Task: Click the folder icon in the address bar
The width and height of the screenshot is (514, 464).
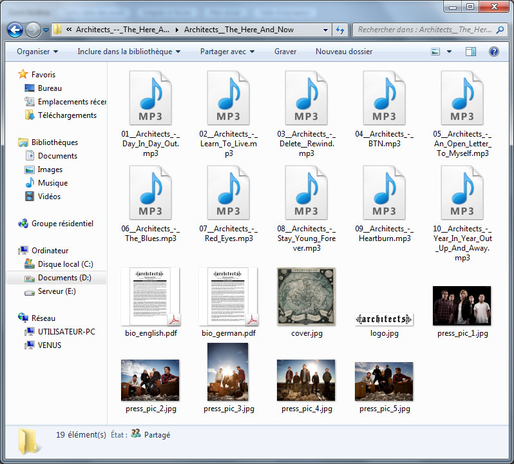Action: tap(57, 30)
